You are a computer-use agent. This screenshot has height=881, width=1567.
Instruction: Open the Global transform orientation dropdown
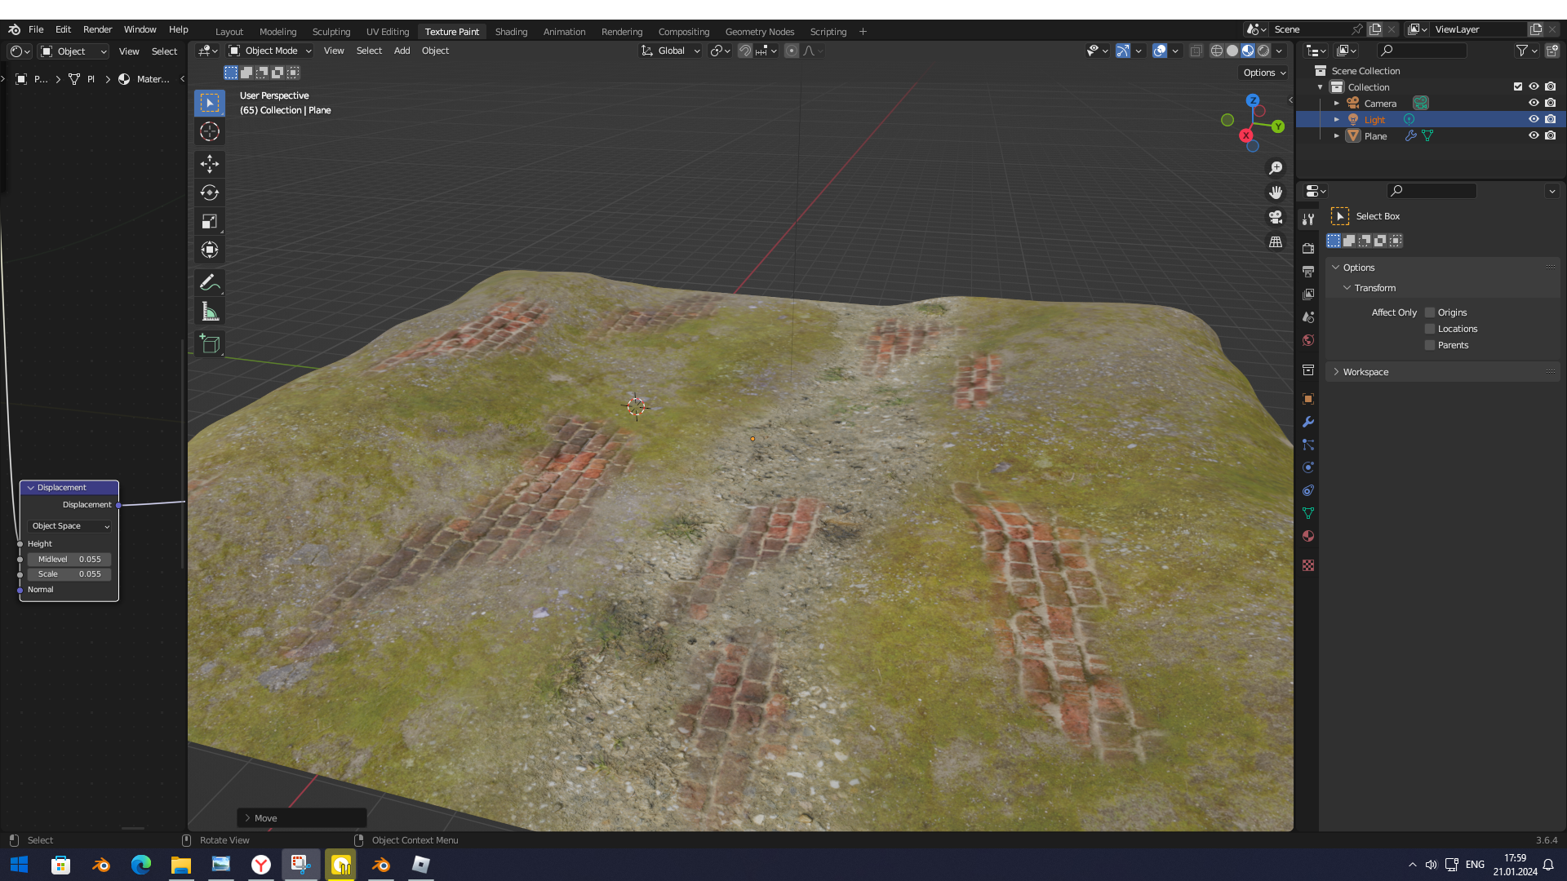(x=671, y=51)
